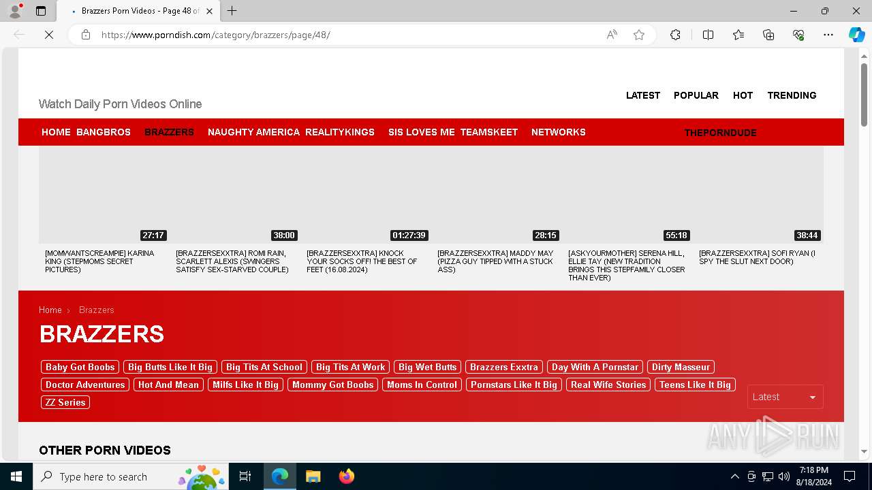
Task: Click the Brazzers breadcrumb text
Action: (97, 310)
